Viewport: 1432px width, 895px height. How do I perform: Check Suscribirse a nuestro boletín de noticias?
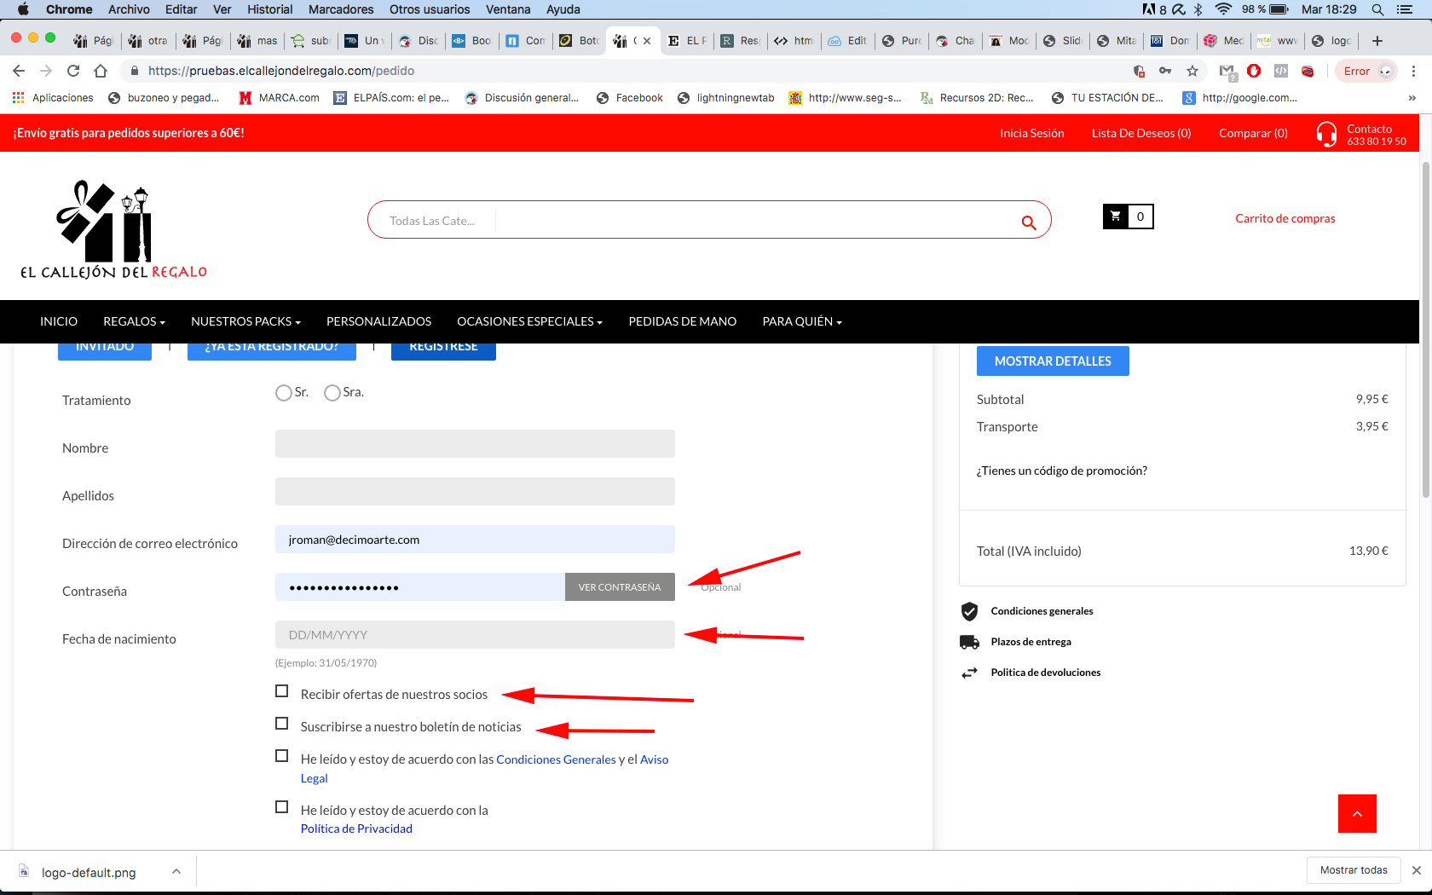coord(282,724)
